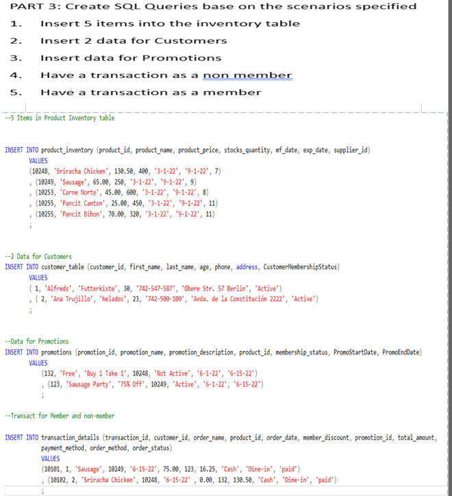This screenshot has width=452, height=496.
Task: Click list item 'Insert data for Promotions'
Action: tap(131, 58)
